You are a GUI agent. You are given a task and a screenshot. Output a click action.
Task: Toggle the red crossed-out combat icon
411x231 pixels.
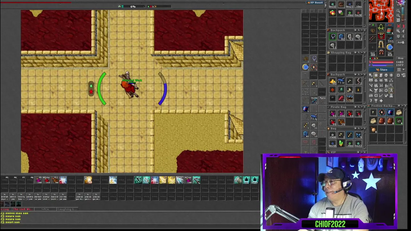[398, 26]
